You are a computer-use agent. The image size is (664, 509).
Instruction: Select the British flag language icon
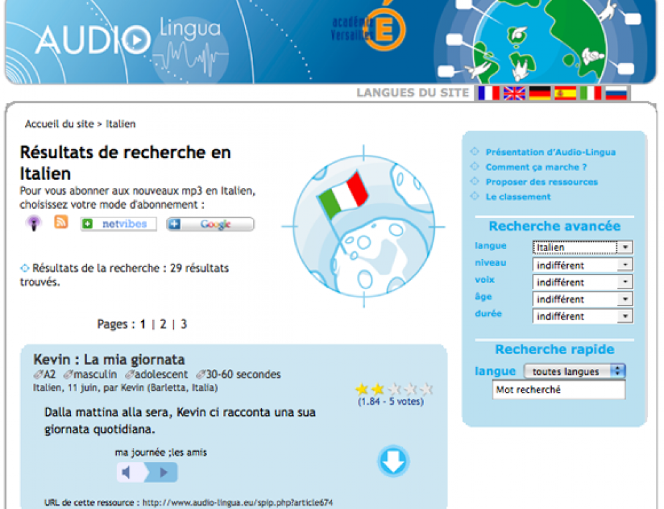514,93
